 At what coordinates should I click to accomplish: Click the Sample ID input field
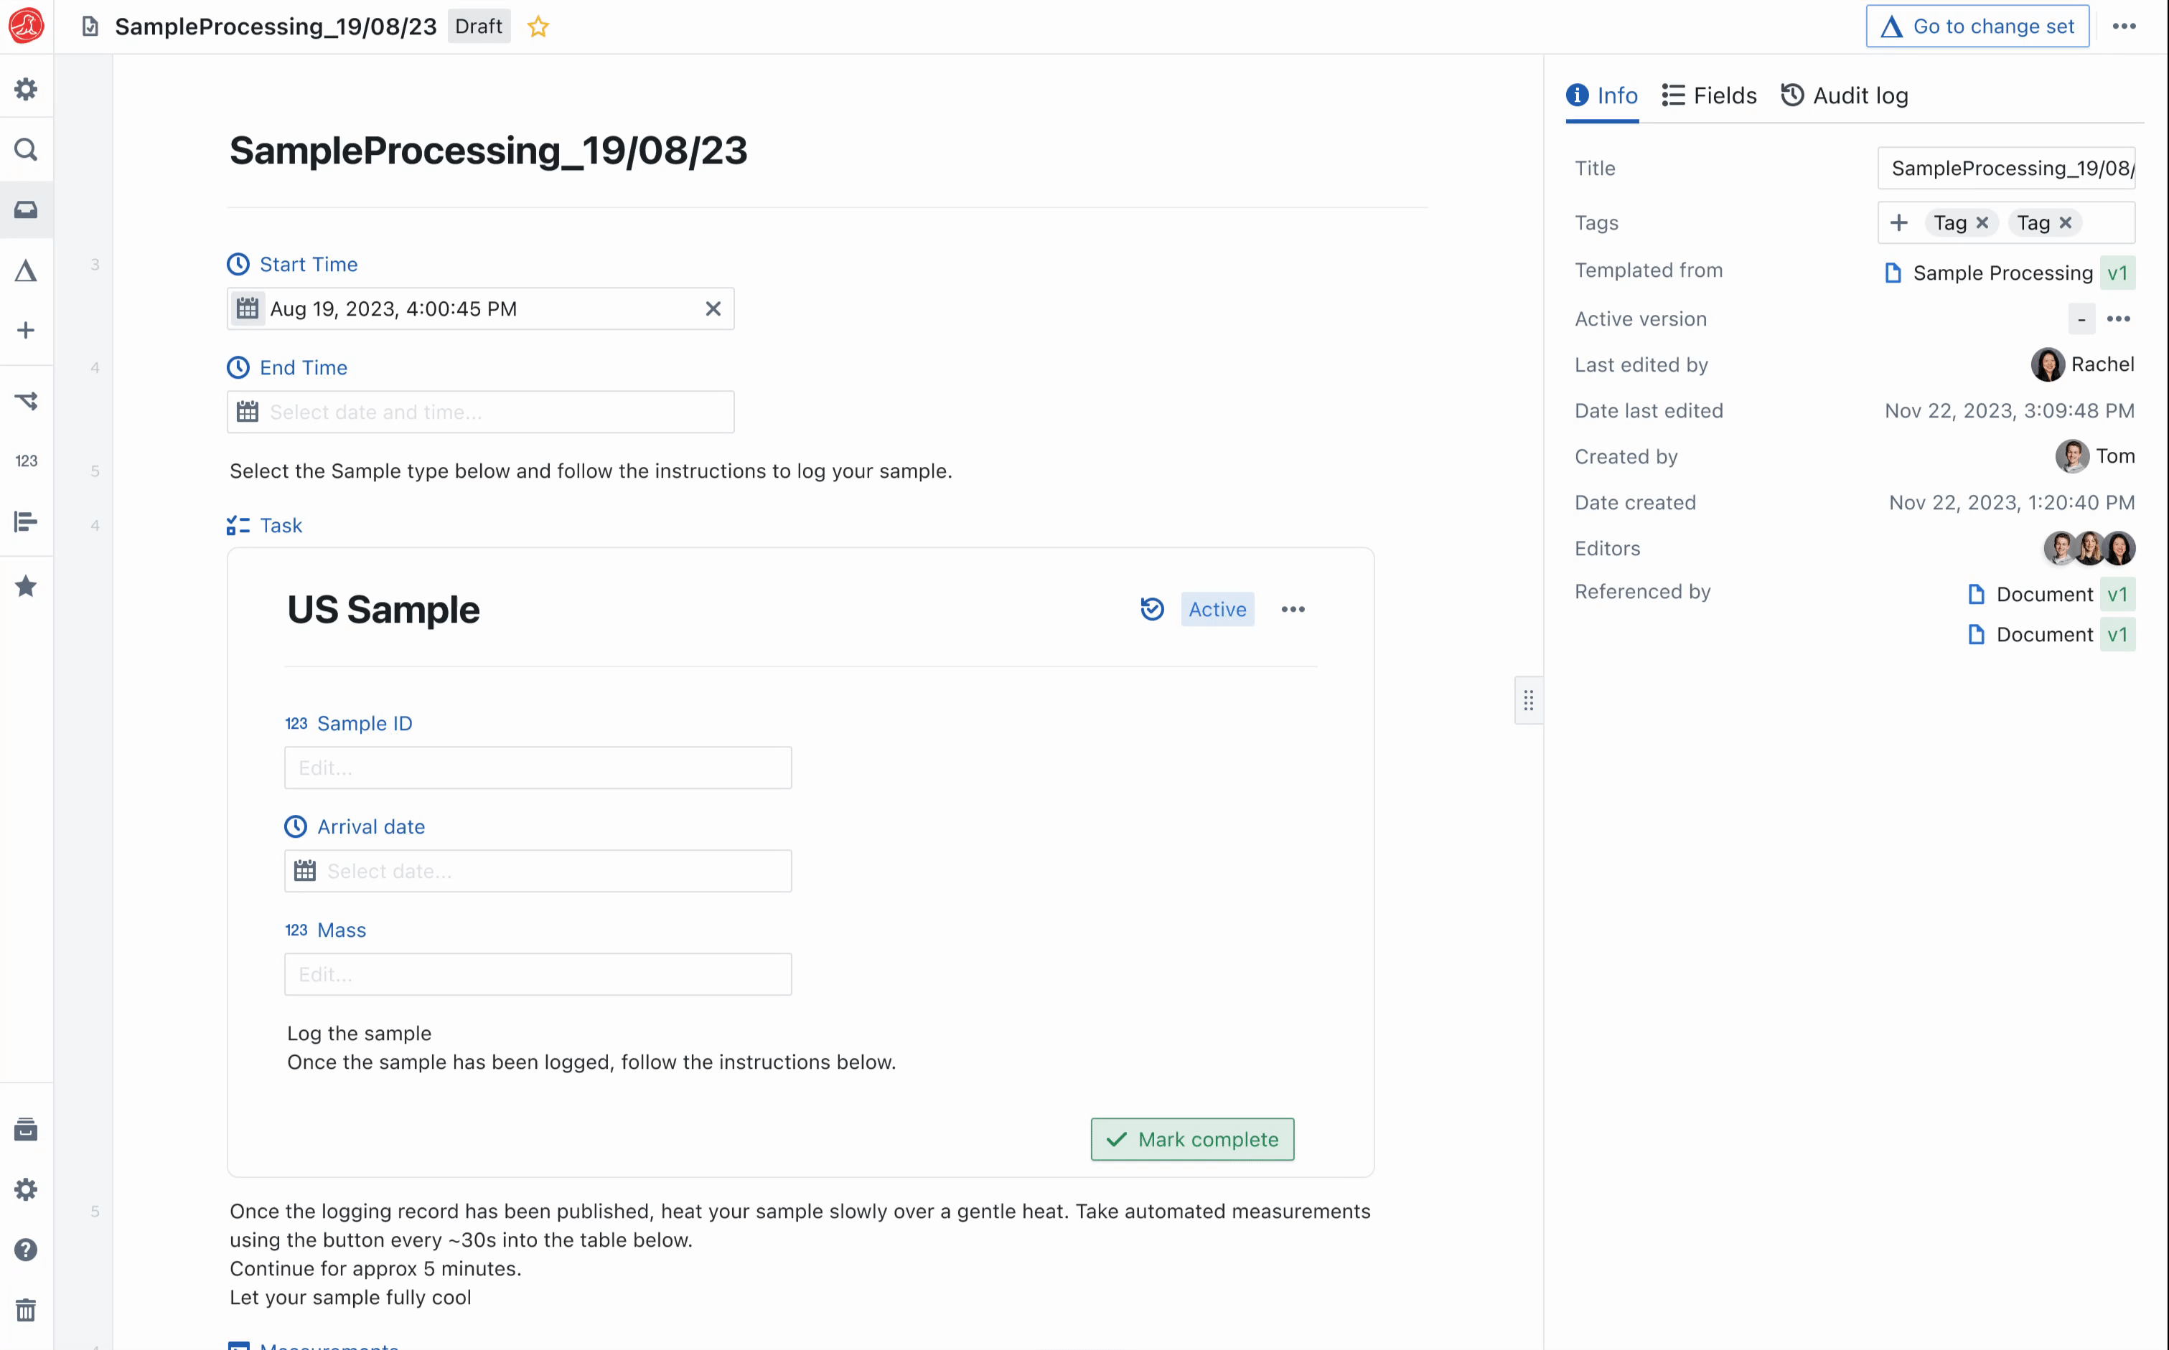pyautogui.click(x=538, y=768)
